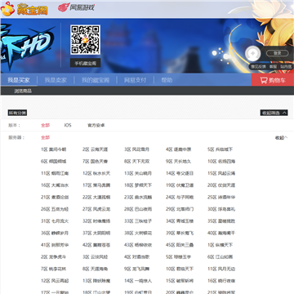
Task: Switch to the 我是卖家 tab
Action: click(x=56, y=80)
